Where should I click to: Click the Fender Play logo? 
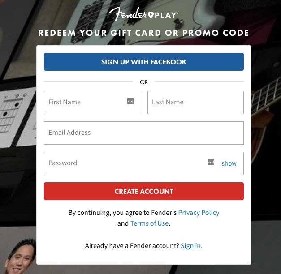click(x=143, y=14)
